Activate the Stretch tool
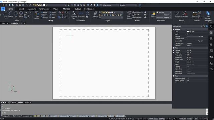 (x=44, y=17)
